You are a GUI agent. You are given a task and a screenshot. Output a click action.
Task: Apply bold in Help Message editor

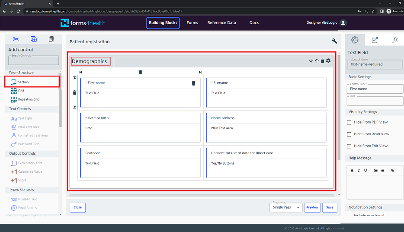[x=352, y=170]
